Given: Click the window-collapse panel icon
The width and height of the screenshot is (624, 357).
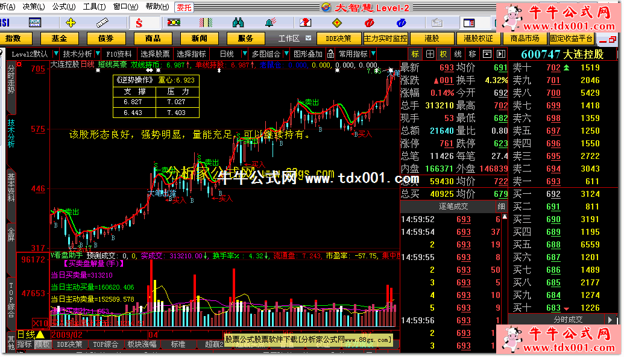Looking at the screenshot, I should click(x=487, y=54).
